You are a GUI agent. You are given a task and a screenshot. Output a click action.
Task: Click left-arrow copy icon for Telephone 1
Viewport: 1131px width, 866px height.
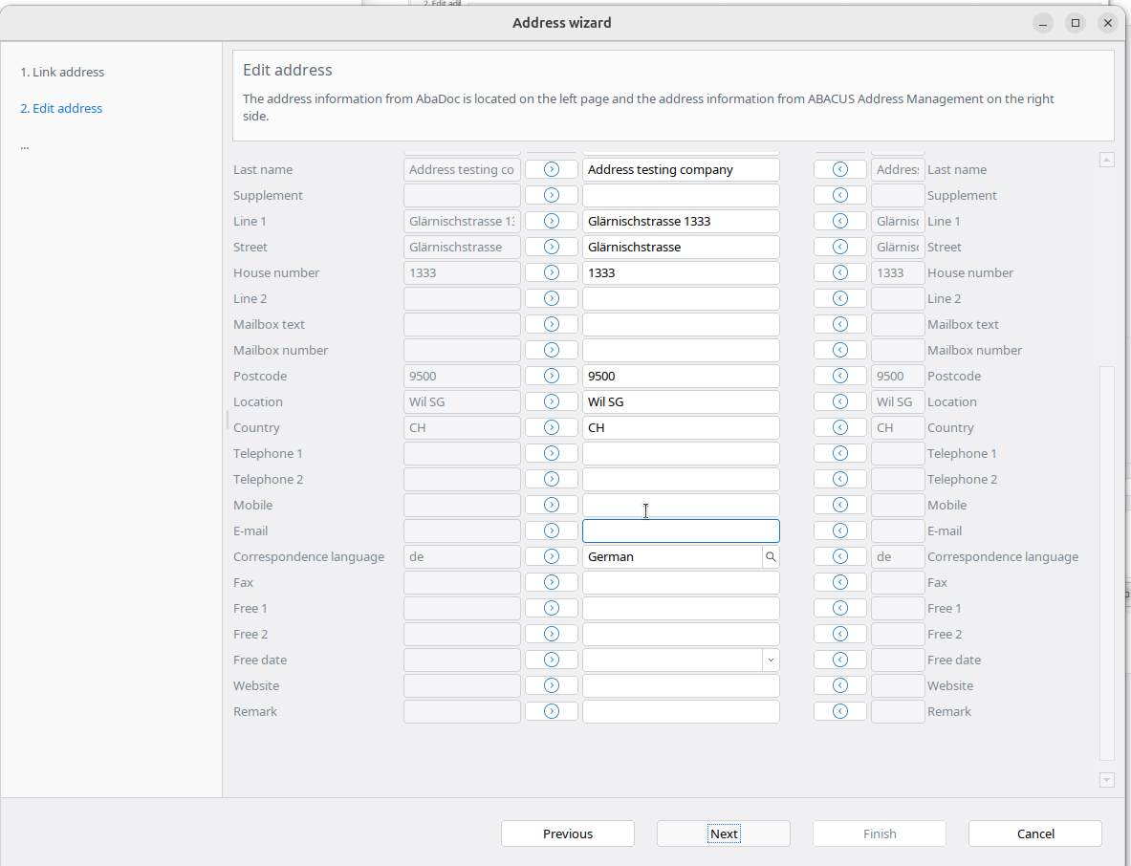point(840,453)
